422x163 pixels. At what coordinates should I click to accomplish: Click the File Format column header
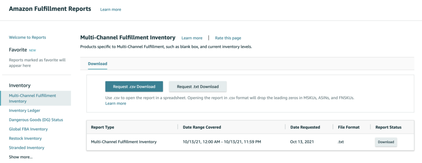(349, 127)
